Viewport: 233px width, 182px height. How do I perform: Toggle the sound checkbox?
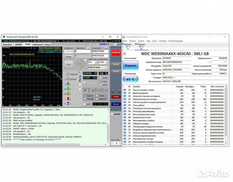coord(112,114)
